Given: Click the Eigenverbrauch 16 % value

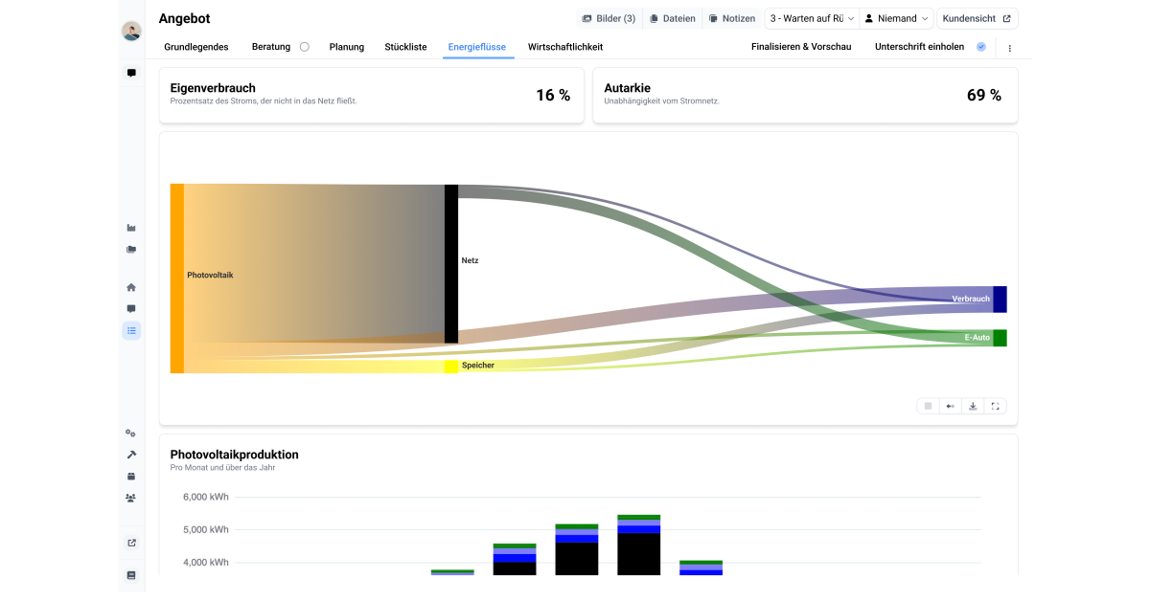Looking at the screenshot, I should click(553, 96).
